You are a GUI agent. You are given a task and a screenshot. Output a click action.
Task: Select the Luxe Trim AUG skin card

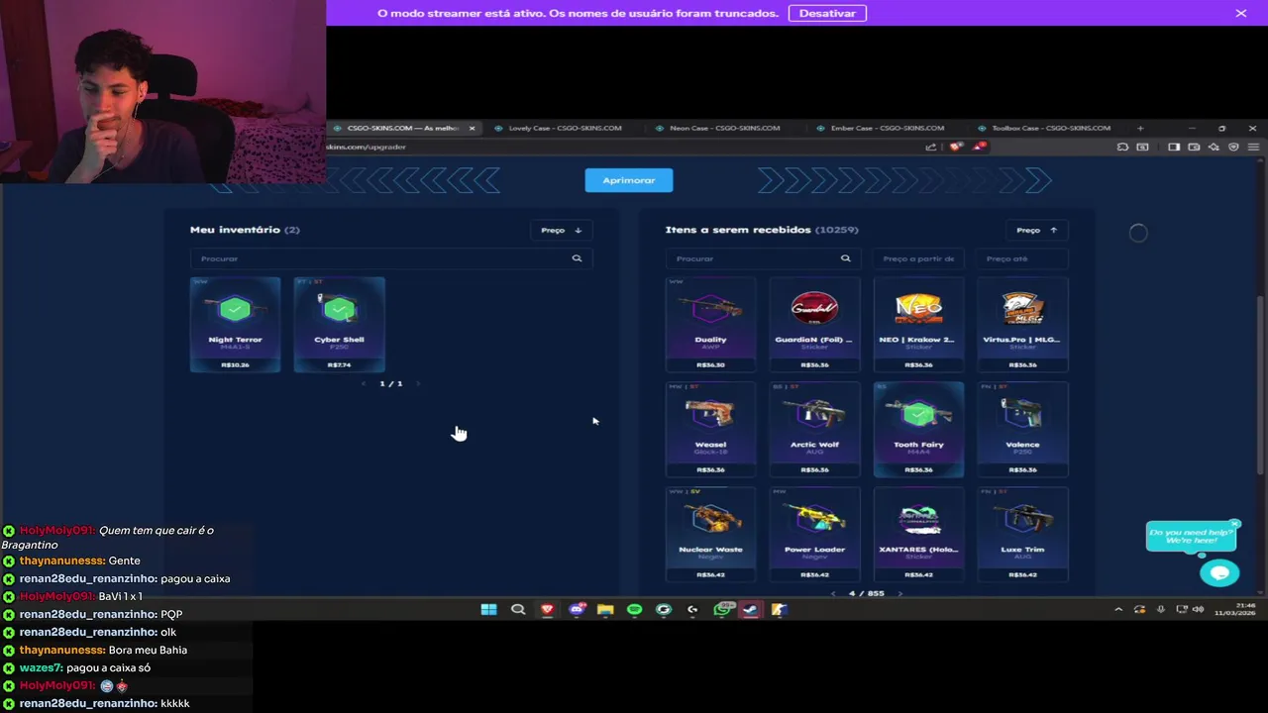pos(1022,535)
